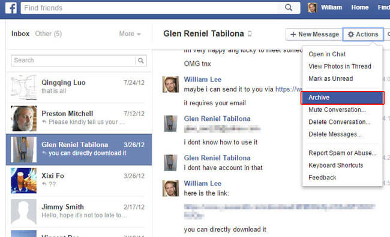Screen dimensions: 390x237
Task: Select Mute Conversation... option
Action: click(342, 110)
